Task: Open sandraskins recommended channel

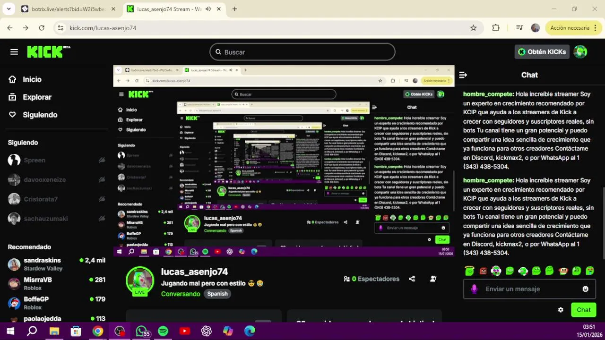Action: click(57, 264)
